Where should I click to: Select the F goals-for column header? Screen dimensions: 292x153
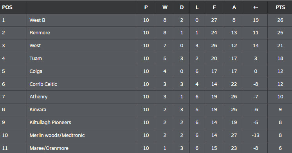(x=214, y=7)
